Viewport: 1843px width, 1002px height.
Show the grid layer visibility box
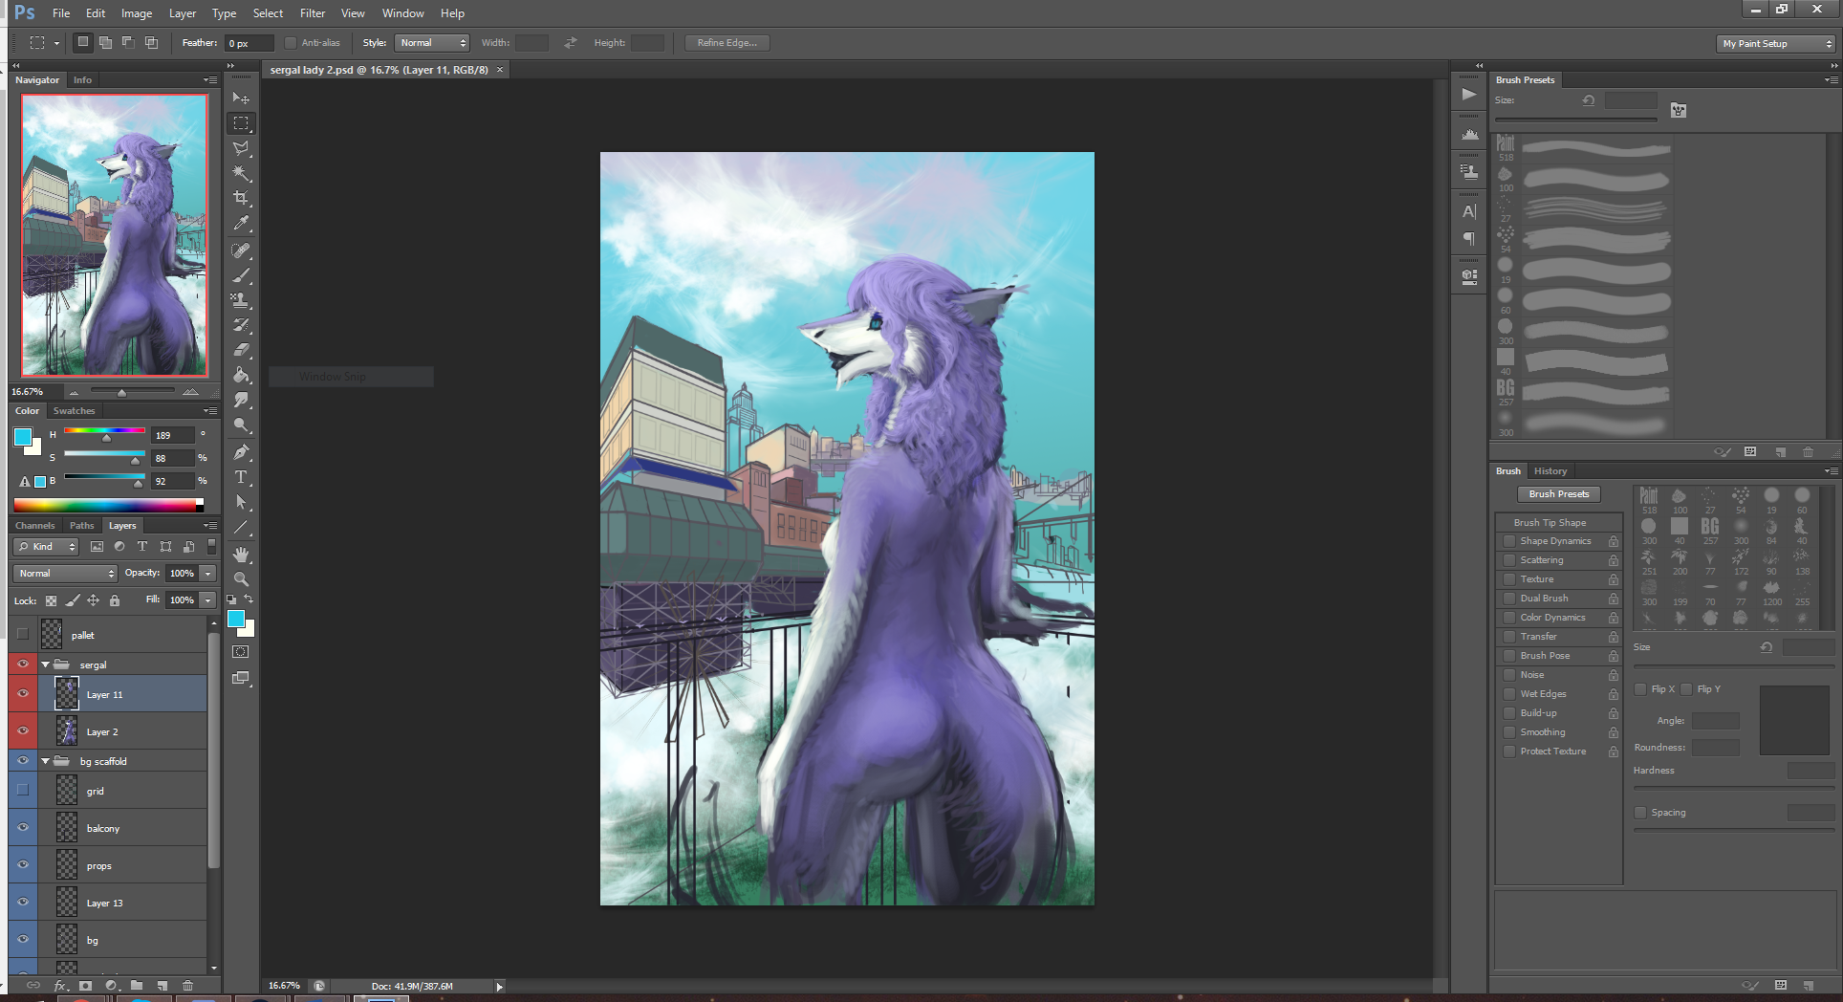23,791
